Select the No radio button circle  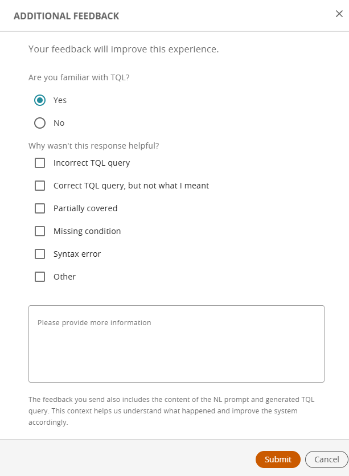click(40, 123)
